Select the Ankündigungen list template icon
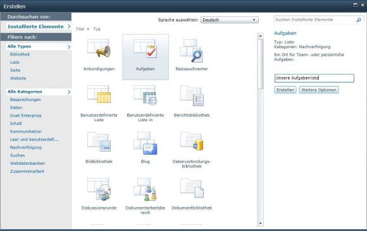The width and height of the screenshot is (367, 231). [x=99, y=48]
